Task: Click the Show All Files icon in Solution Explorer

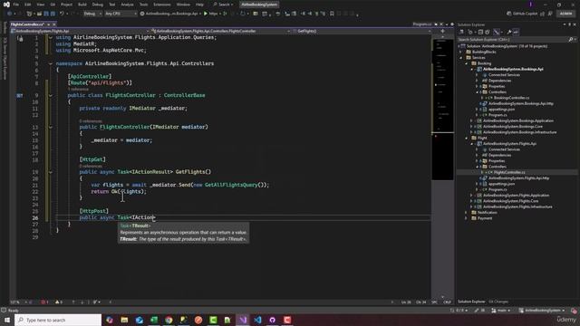Action: coord(488,33)
